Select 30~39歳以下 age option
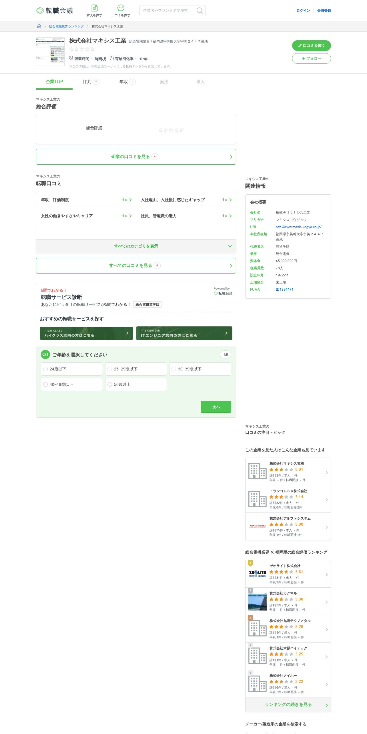This screenshot has width=367, height=734. (200, 369)
